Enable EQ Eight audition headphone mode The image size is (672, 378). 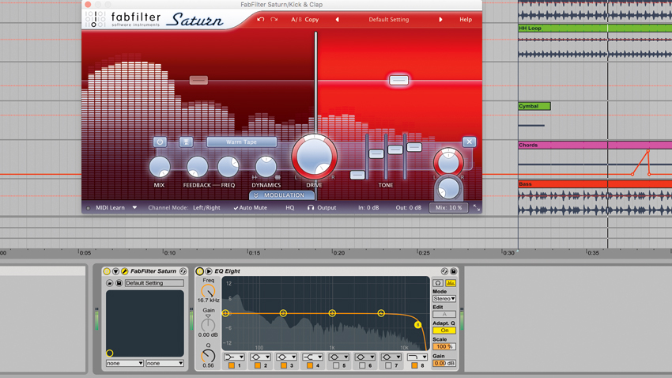tap(438, 283)
